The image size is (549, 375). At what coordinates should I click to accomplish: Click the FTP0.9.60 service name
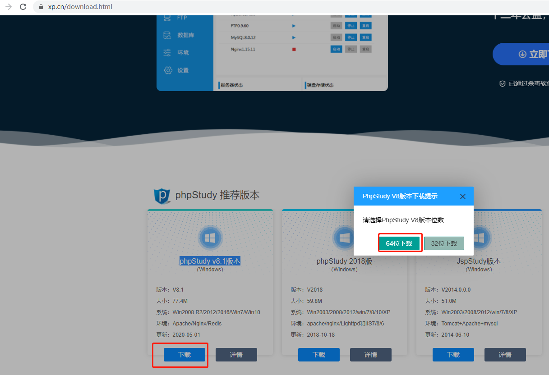click(240, 26)
